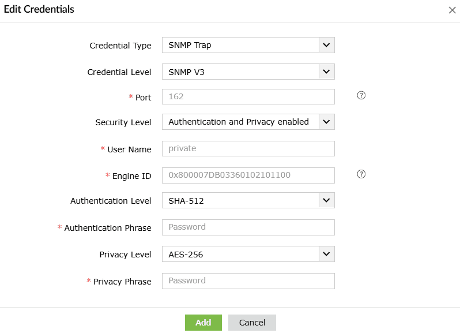Click the SHA-512 dropdown arrow
Image resolution: width=460 pixels, height=333 pixels.
(x=326, y=201)
